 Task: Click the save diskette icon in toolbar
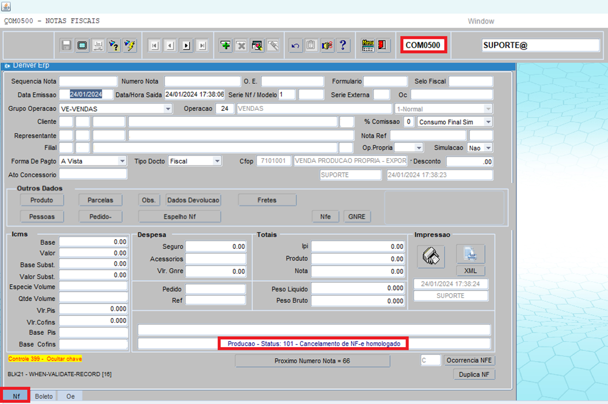click(x=67, y=45)
